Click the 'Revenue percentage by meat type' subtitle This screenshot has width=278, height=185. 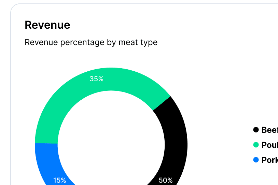coord(91,42)
